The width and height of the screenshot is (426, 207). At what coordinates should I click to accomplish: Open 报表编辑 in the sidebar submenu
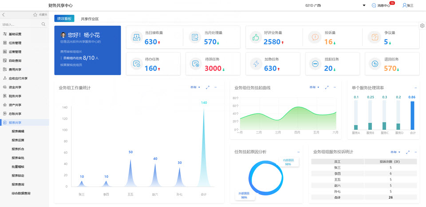click(18, 132)
